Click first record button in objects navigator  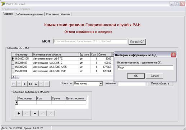(14, 84)
